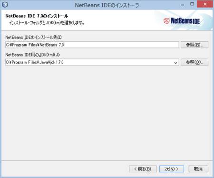
Task: Expand the JDK path dropdown arrow
Action: [175, 63]
